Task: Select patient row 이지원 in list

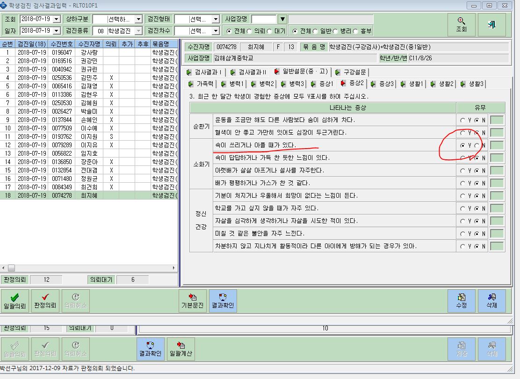Action: pos(89,136)
